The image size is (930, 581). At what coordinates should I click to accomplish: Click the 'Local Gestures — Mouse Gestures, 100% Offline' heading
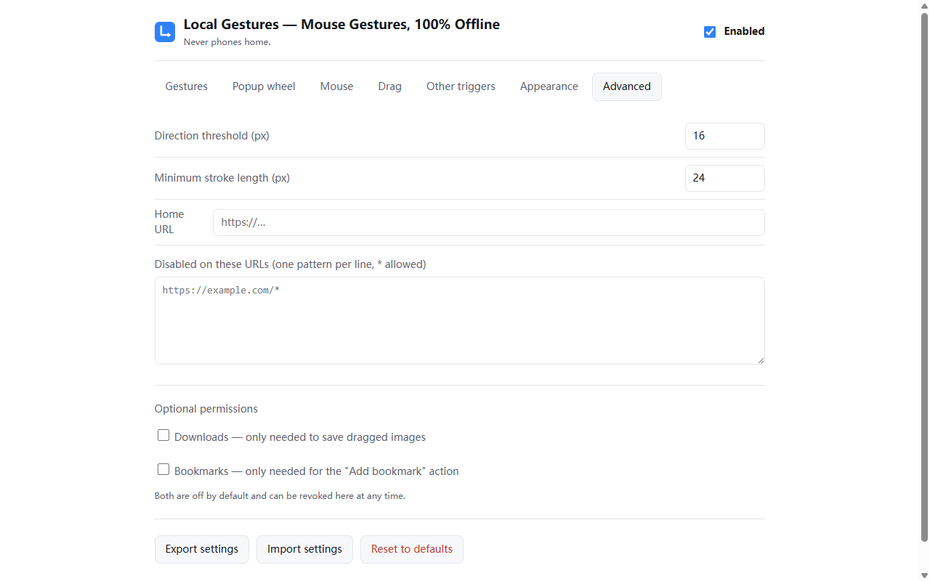tap(341, 25)
